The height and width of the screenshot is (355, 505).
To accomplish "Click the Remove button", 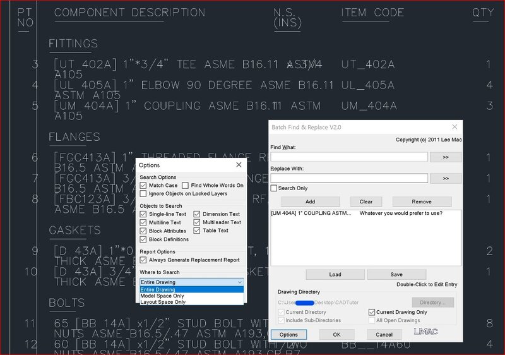I will [422, 202].
